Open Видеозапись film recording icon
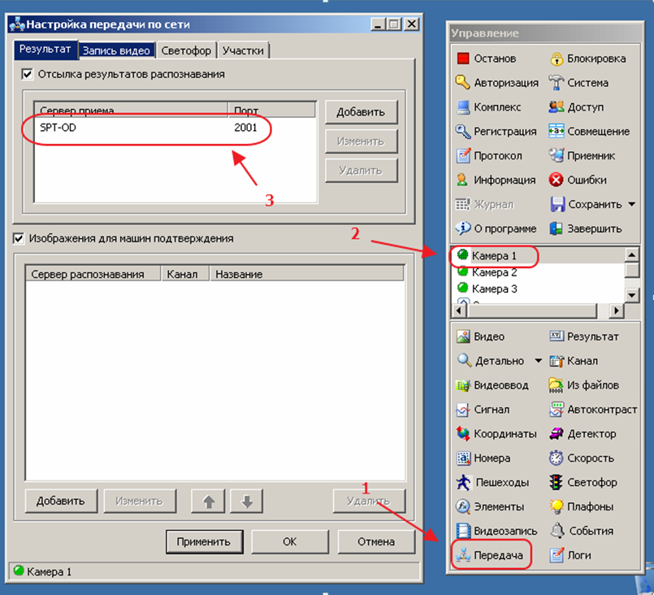 (x=463, y=532)
